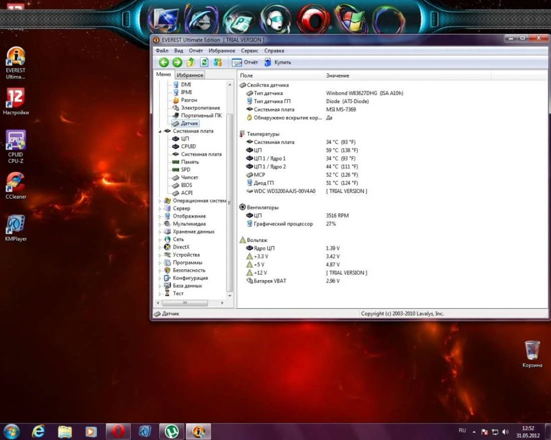551x440 pixels.
Task: Open CPUID CPU-Z desktop shortcut
Action: (x=16, y=140)
